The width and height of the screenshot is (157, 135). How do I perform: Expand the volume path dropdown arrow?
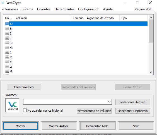coord(109,102)
